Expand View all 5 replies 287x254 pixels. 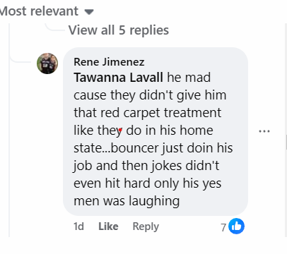point(119,30)
